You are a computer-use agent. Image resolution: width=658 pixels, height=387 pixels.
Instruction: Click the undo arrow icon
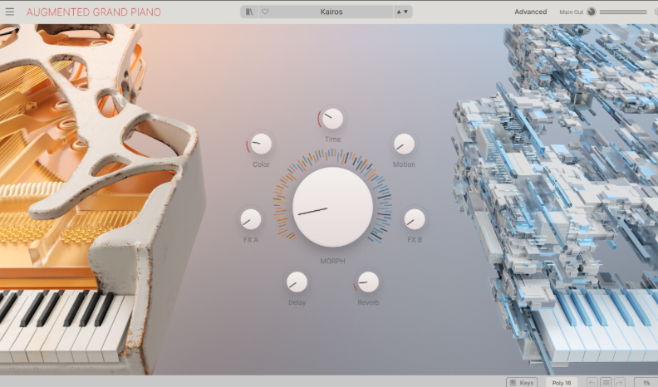pyautogui.click(x=592, y=382)
